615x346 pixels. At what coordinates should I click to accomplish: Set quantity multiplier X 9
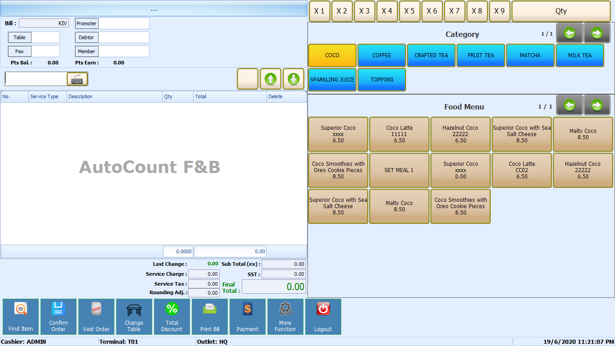pyautogui.click(x=500, y=11)
